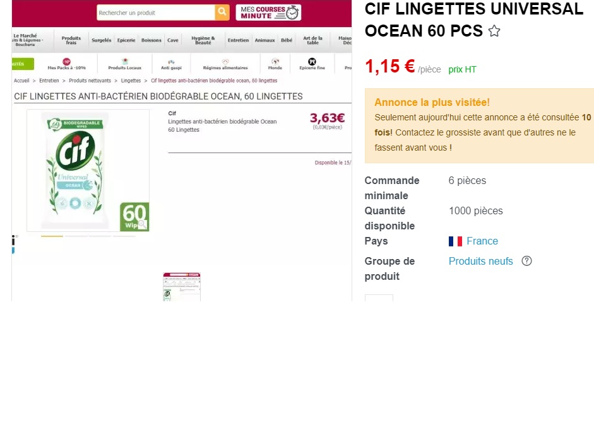Click the small listing thumbnail below image
This screenshot has height=438, width=594.
point(182,287)
